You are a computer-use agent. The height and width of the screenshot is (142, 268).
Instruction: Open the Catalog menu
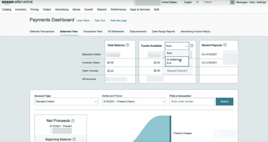coord(6,10)
